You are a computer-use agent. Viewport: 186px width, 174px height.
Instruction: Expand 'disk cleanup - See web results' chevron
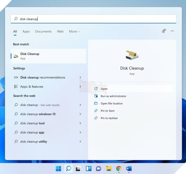(x=80, y=105)
